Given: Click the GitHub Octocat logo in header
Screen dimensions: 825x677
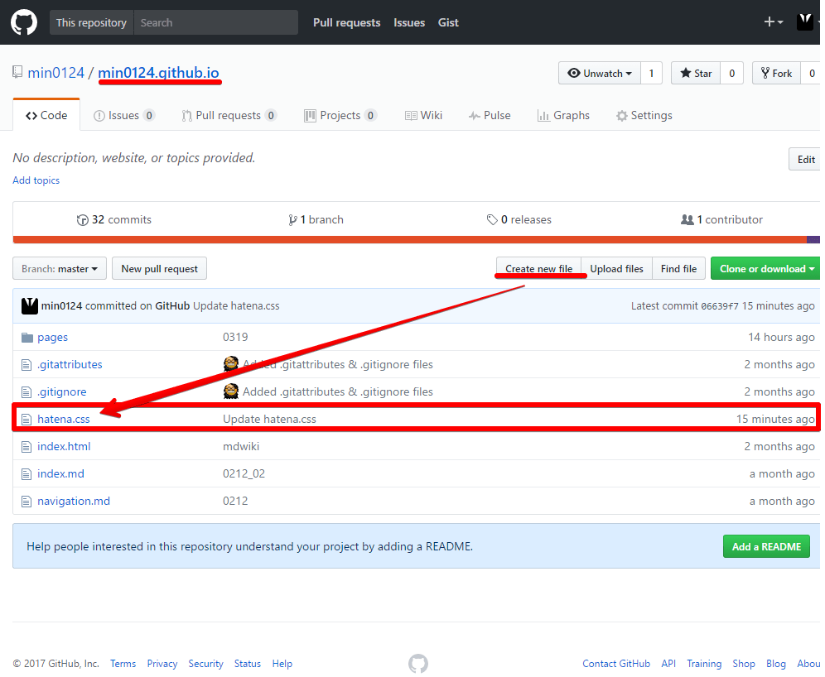Looking at the screenshot, I should pos(24,22).
